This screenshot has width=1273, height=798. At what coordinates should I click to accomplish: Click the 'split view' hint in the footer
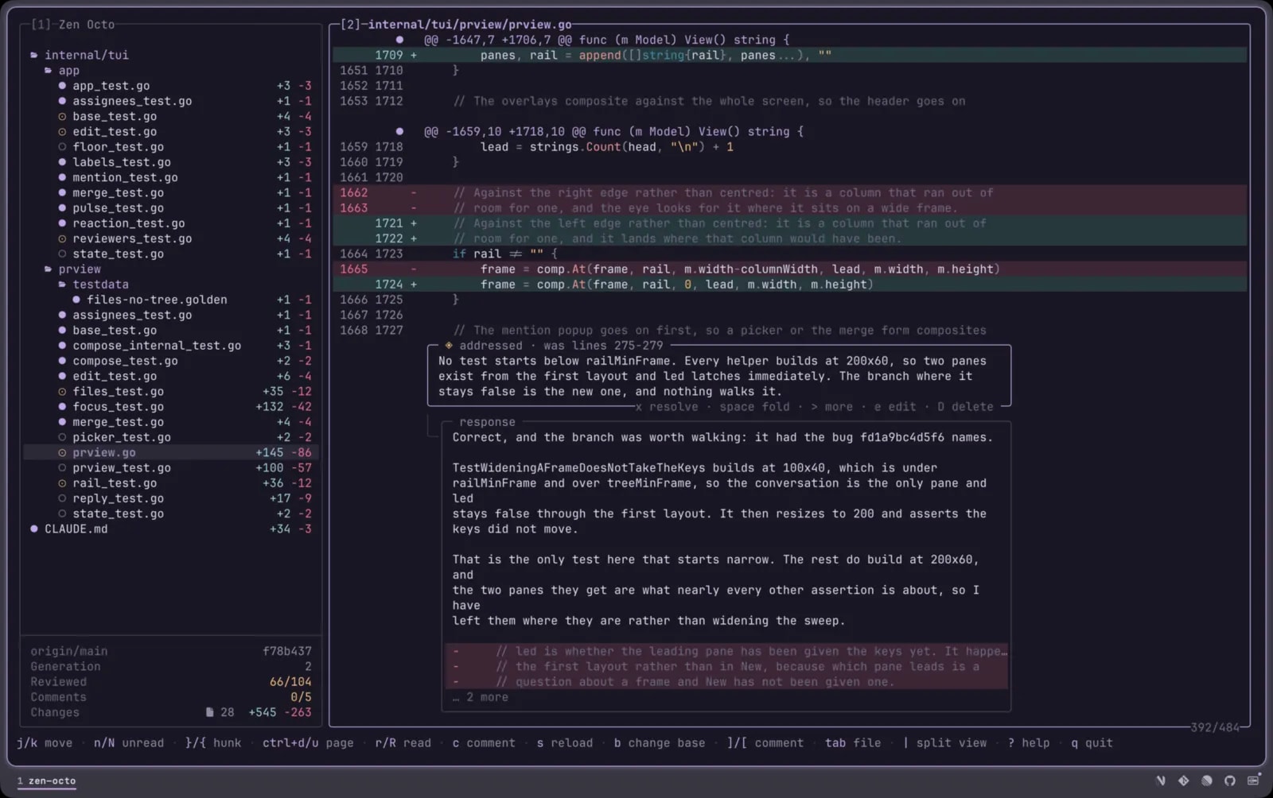[944, 743]
